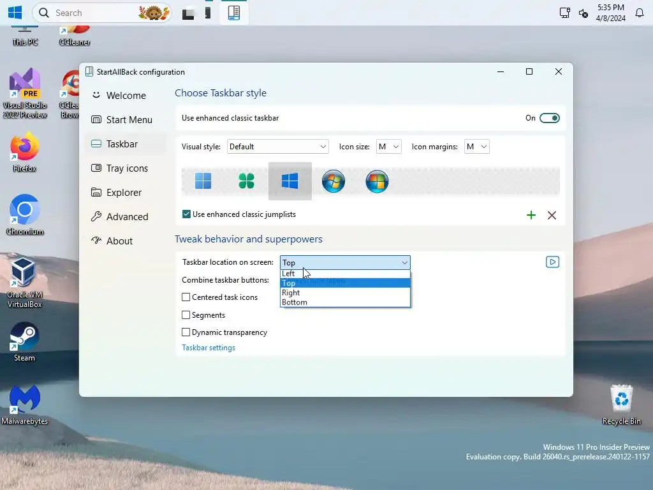653x490 pixels.
Task: Uncheck Use enhanced classic jumplists
Action: point(186,214)
